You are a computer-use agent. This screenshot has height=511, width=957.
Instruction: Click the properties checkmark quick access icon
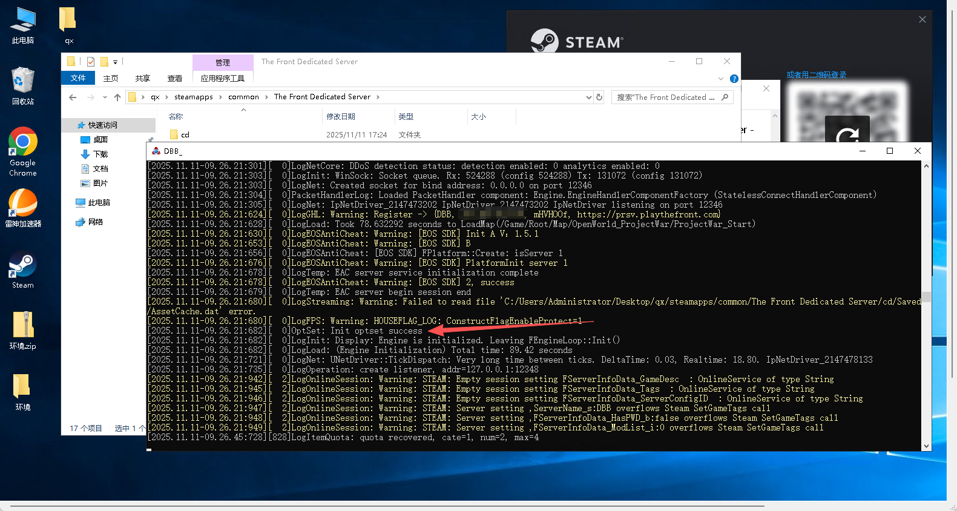click(x=91, y=62)
